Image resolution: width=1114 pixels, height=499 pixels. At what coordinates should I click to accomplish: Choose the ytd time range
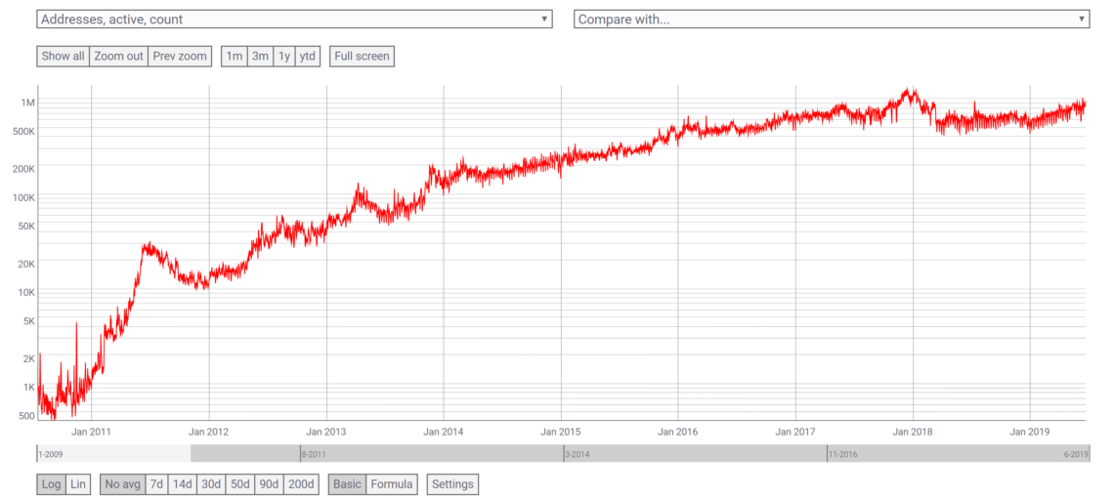pyautogui.click(x=308, y=57)
